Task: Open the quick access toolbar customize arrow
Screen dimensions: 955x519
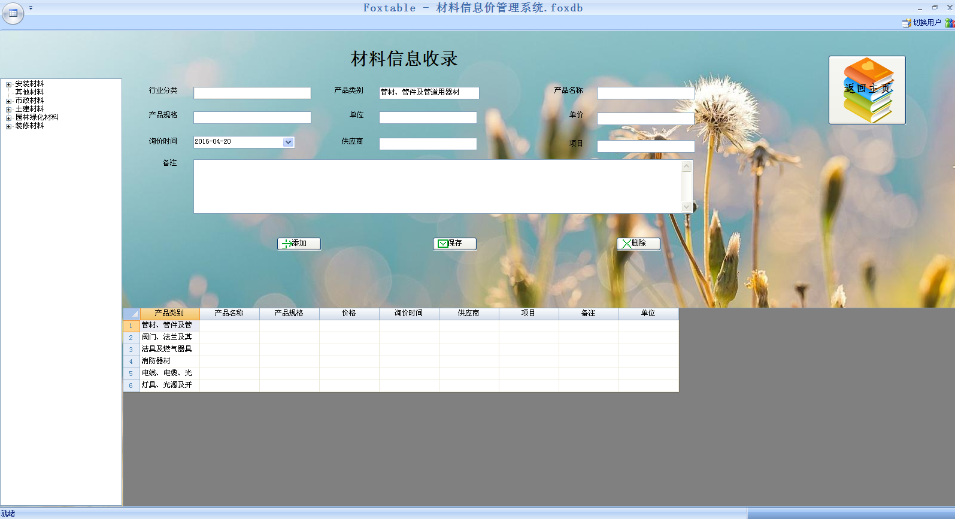Action: pos(31,8)
